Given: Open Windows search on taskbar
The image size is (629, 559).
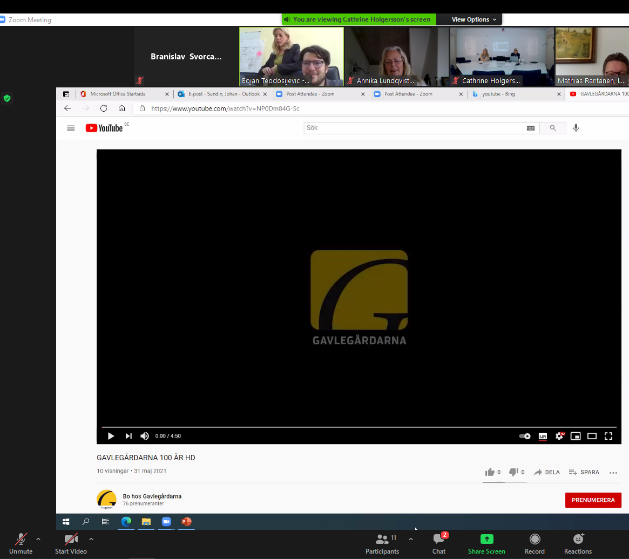Looking at the screenshot, I should coord(85,522).
